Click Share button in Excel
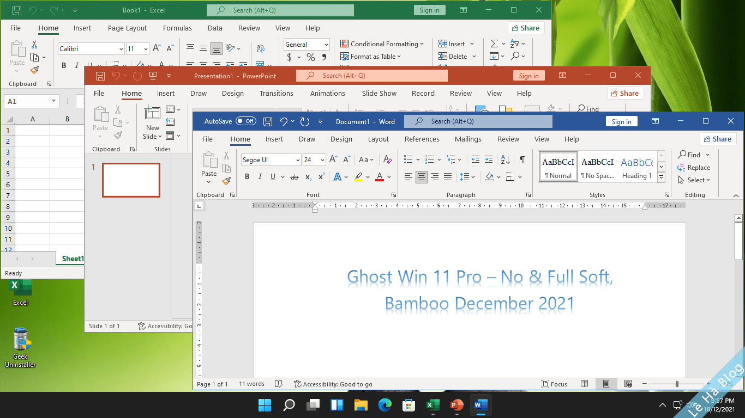Viewport: 745px width, 418px height. [526, 28]
